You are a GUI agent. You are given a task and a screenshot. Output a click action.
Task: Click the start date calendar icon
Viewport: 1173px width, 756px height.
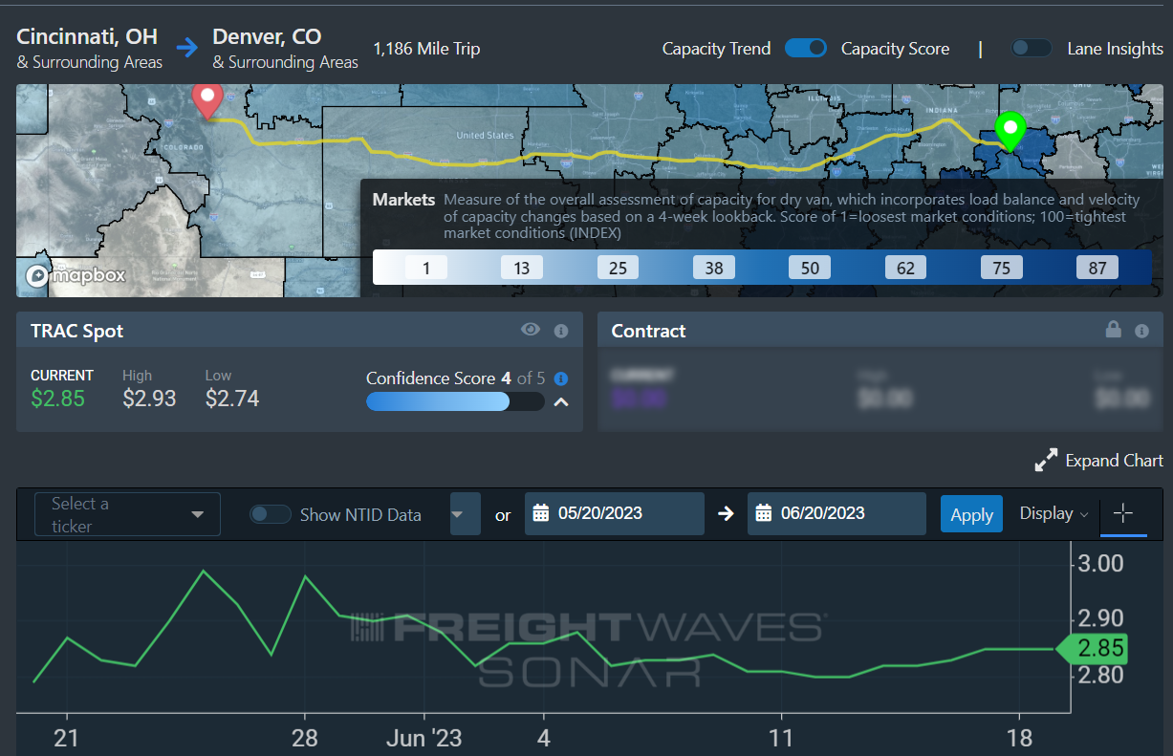[x=540, y=513]
